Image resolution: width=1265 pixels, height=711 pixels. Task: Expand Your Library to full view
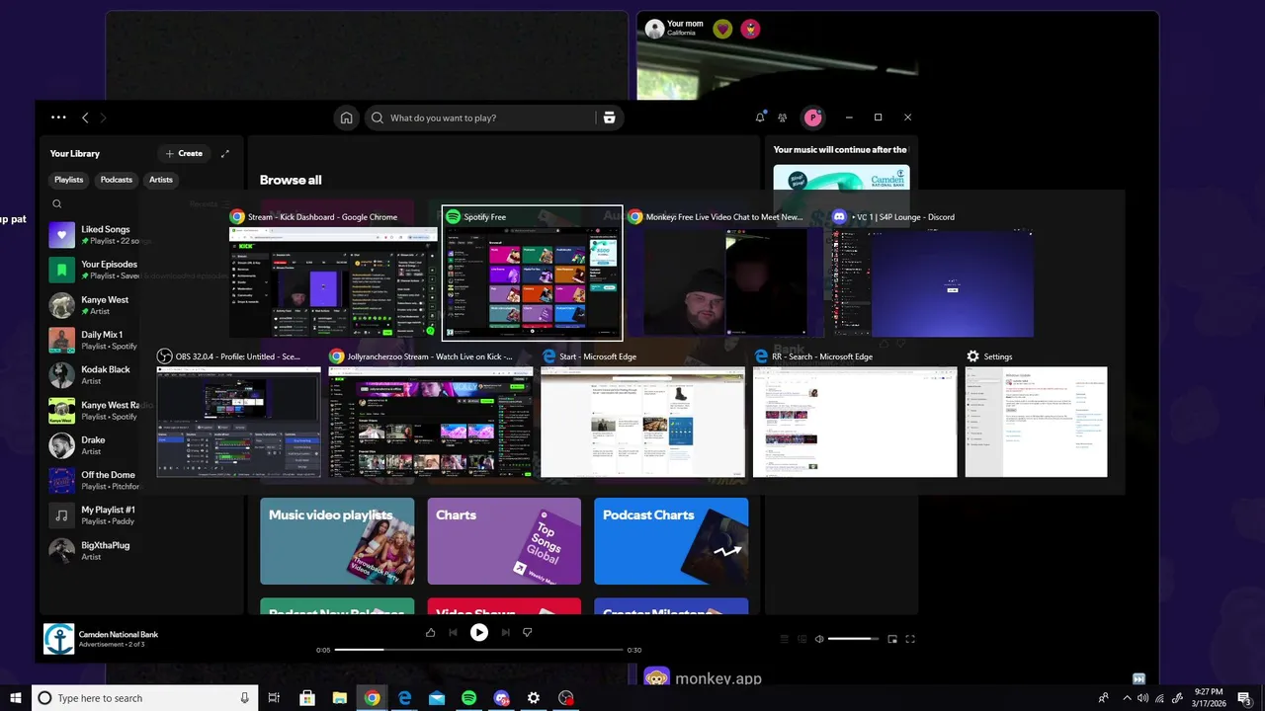click(225, 153)
